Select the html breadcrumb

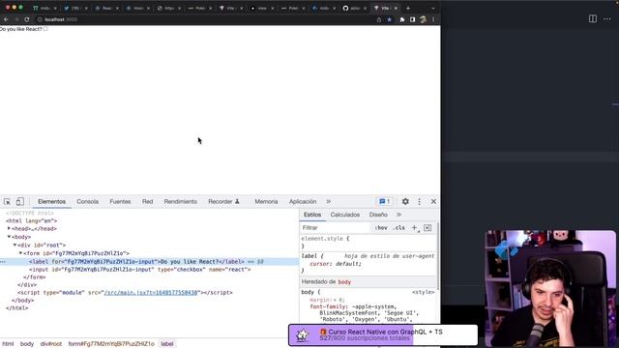coord(8,344)
